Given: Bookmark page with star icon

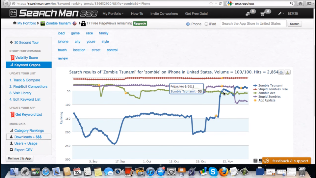Looking at the screenshot, I should (x=211, y=3).
